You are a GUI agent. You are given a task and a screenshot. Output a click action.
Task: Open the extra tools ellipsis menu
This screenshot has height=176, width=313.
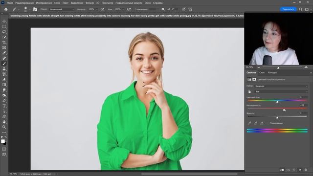pyautogui.click(x=4, y=132)
